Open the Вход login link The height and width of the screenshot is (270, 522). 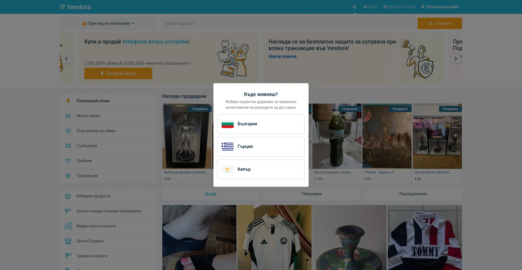(x=371, y=7)
